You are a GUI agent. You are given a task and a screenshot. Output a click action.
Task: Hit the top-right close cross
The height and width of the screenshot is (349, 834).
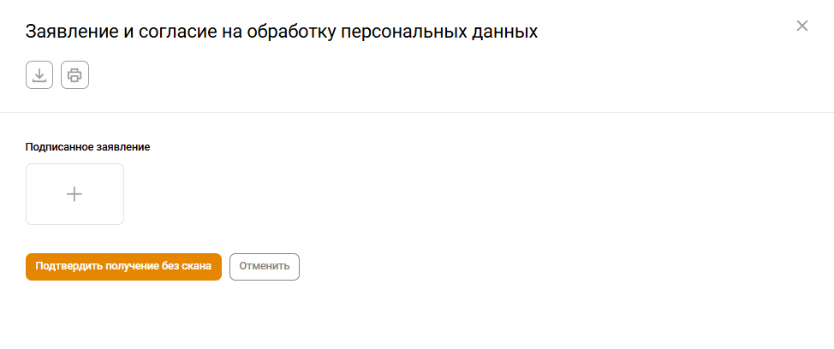pos(802,26)
